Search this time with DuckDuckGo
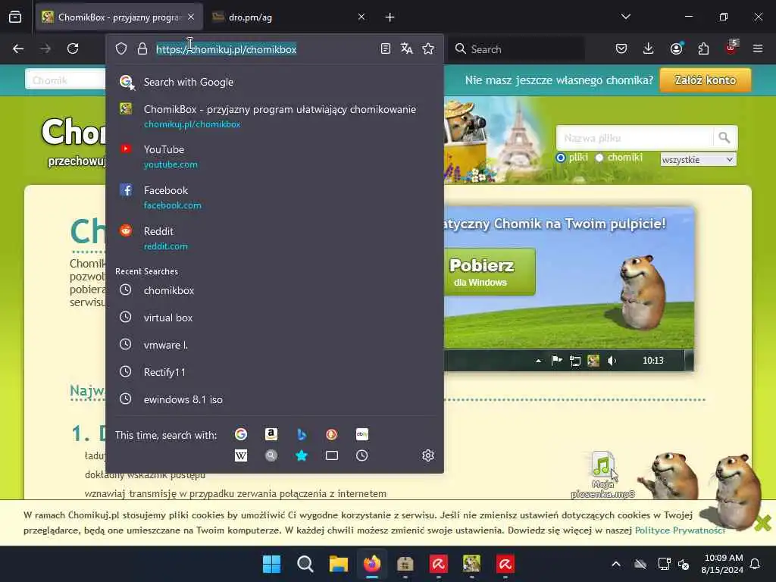 click(332, 434)
